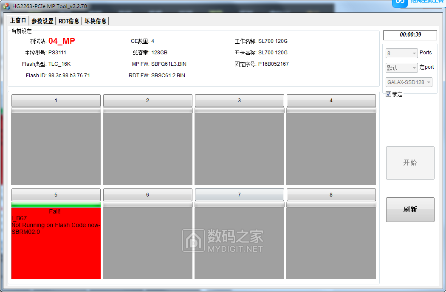Click the MP FW value SBFQ61L3.BIN

pos(169,64)
